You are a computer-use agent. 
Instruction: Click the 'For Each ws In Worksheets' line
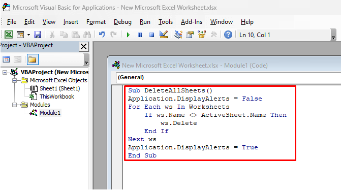pyautogui.click(x=178, y=107)
